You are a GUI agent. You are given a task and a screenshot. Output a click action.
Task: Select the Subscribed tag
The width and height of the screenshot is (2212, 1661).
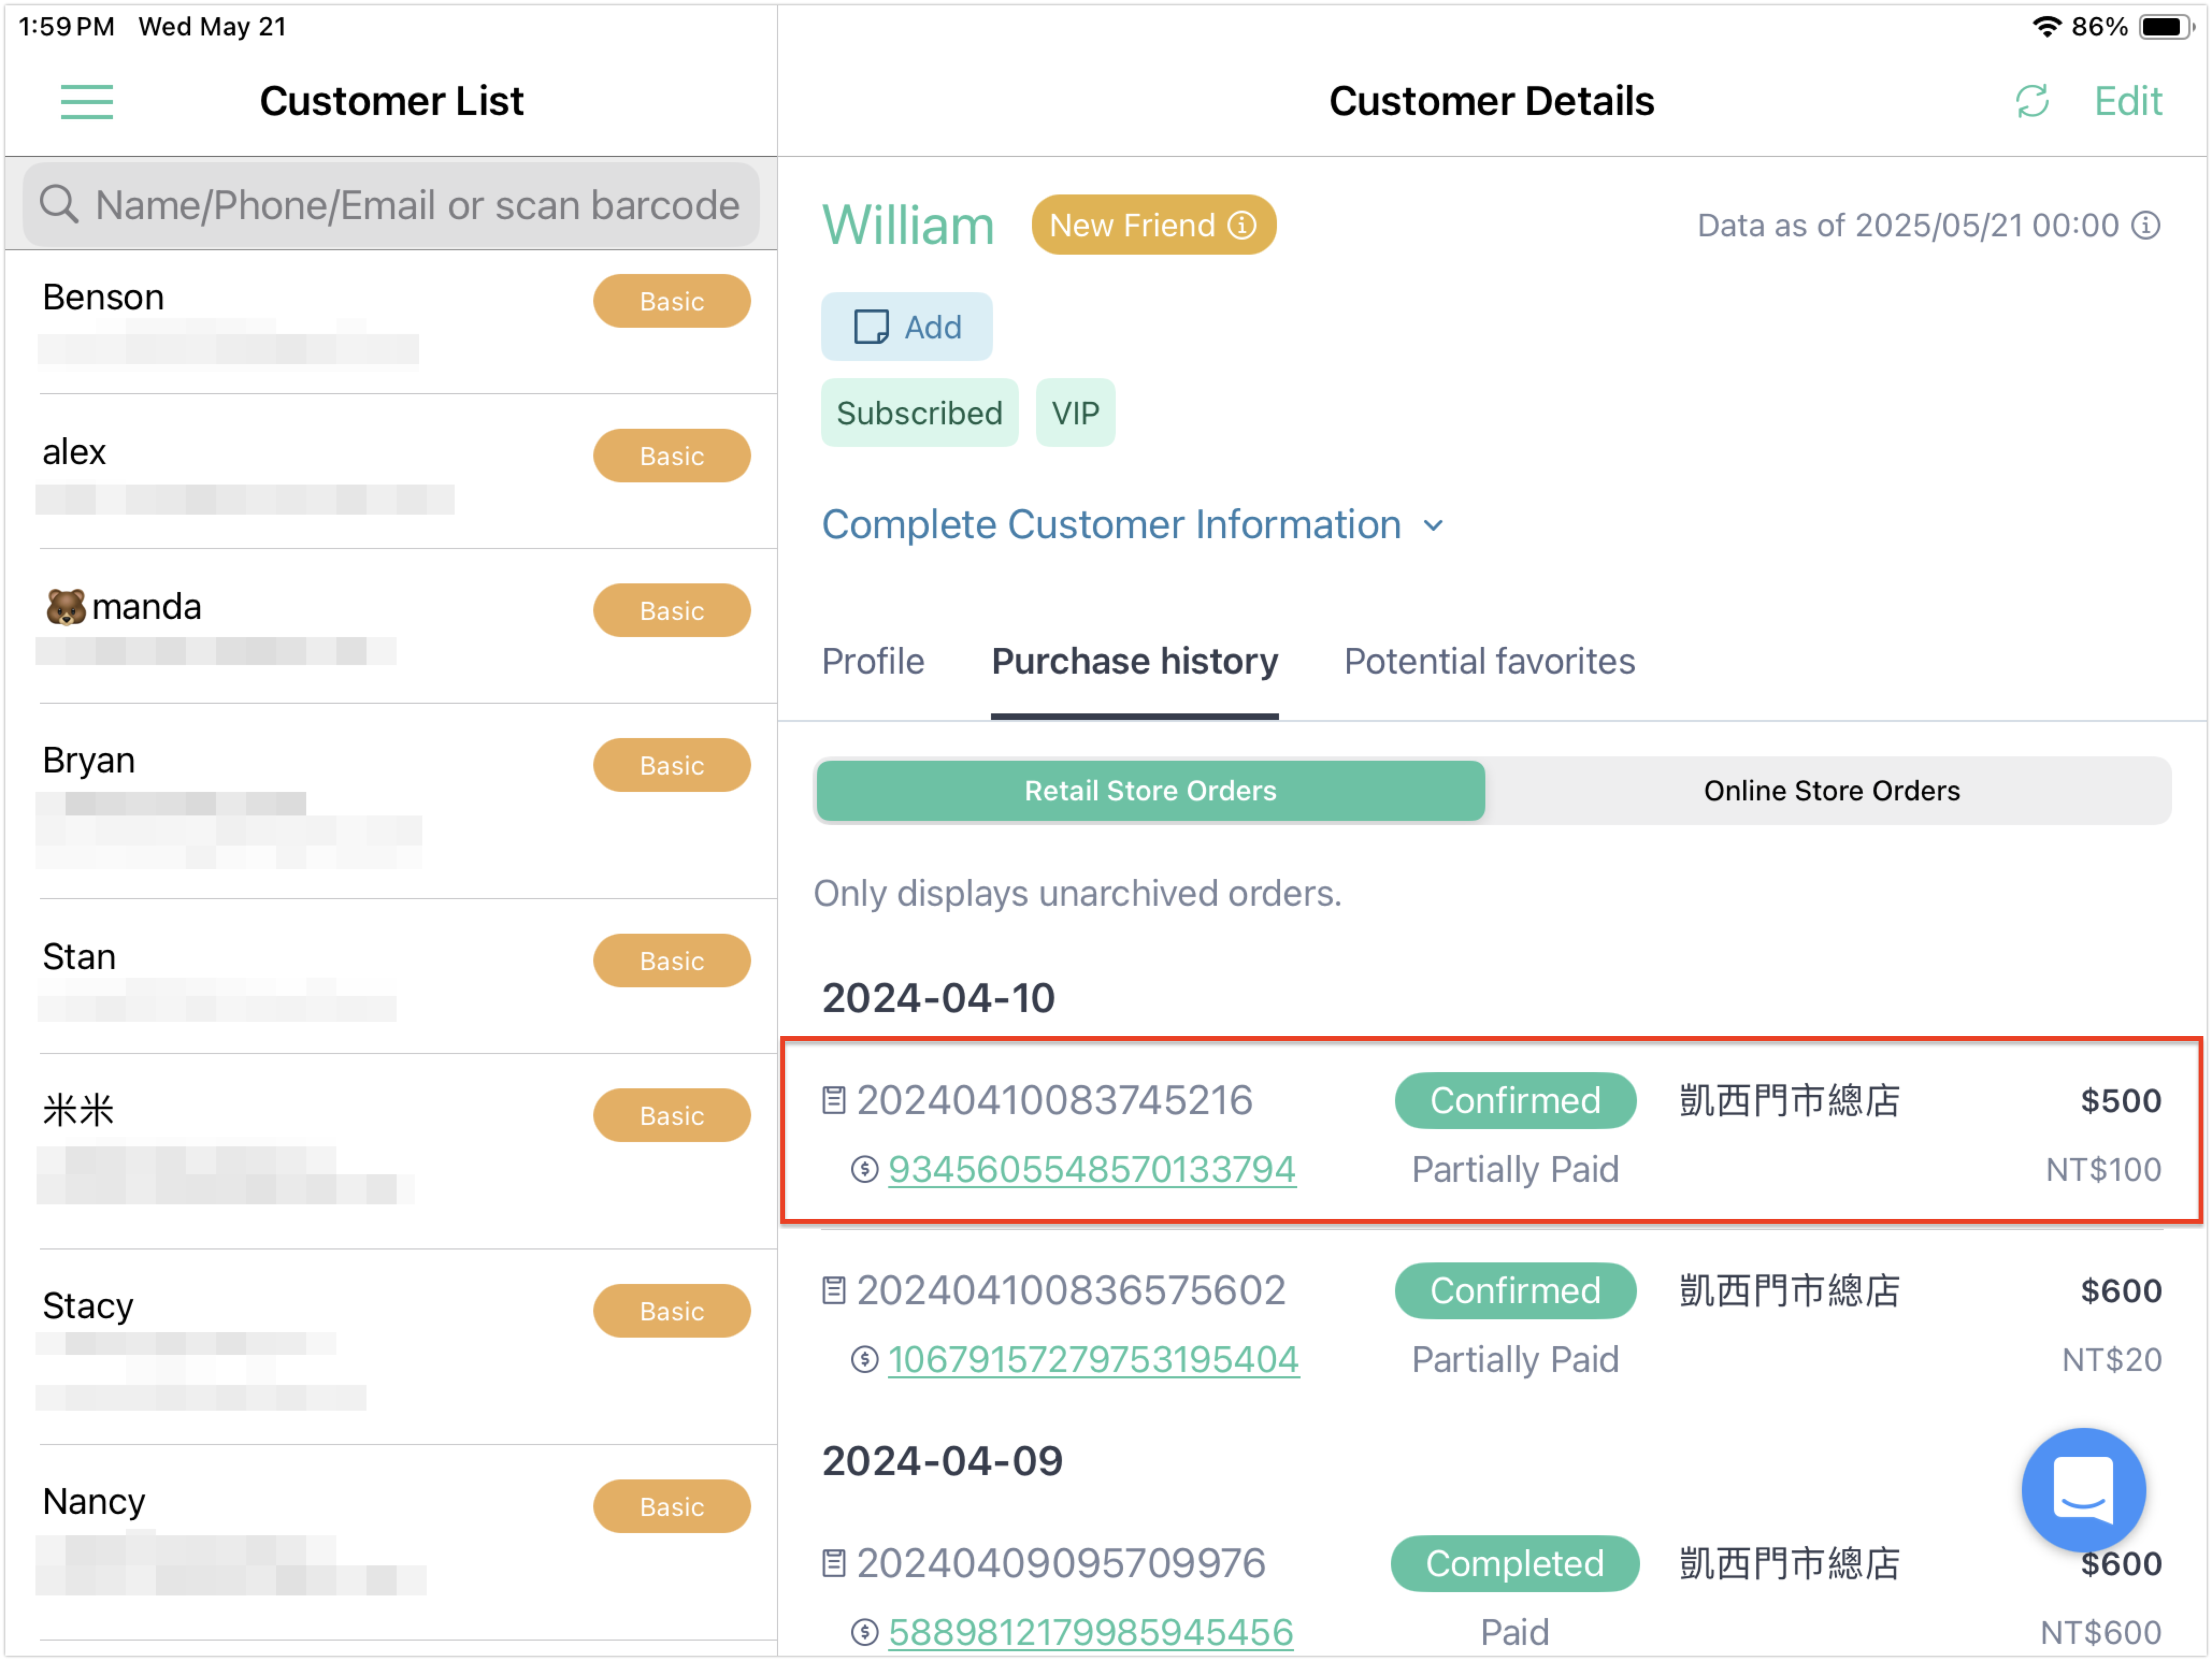[919, 413]
